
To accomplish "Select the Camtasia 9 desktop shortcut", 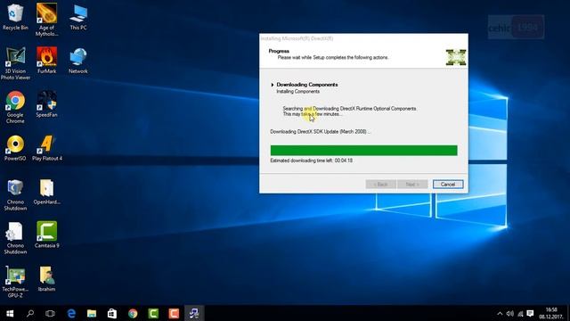I will point(46,235).
